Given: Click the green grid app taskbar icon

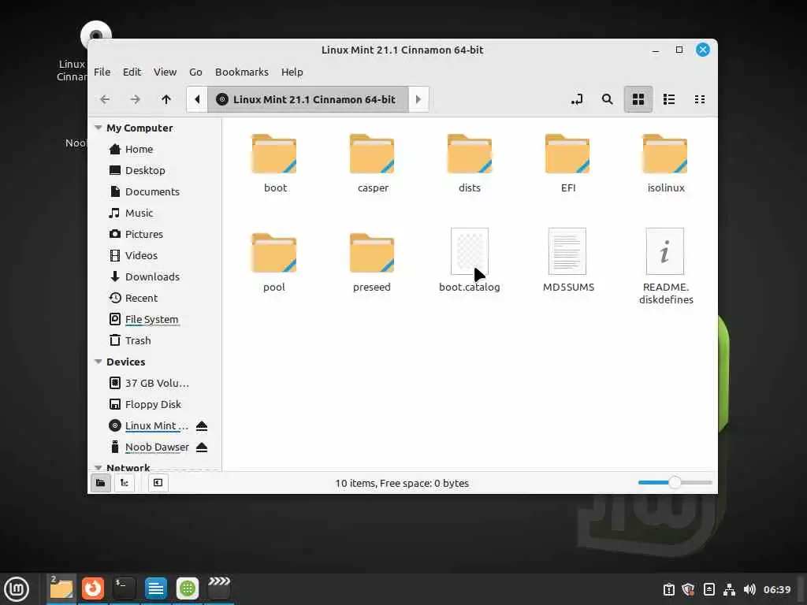Looking at the screenshot, I should click(x=188, y=588).
